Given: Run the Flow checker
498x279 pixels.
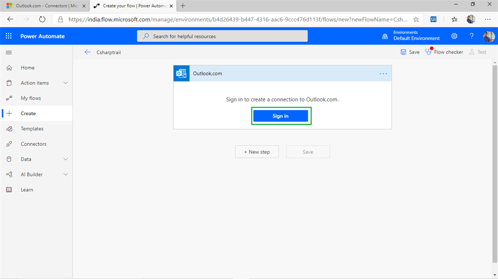Looking at the screenshot, I should [x=444, y=52].
